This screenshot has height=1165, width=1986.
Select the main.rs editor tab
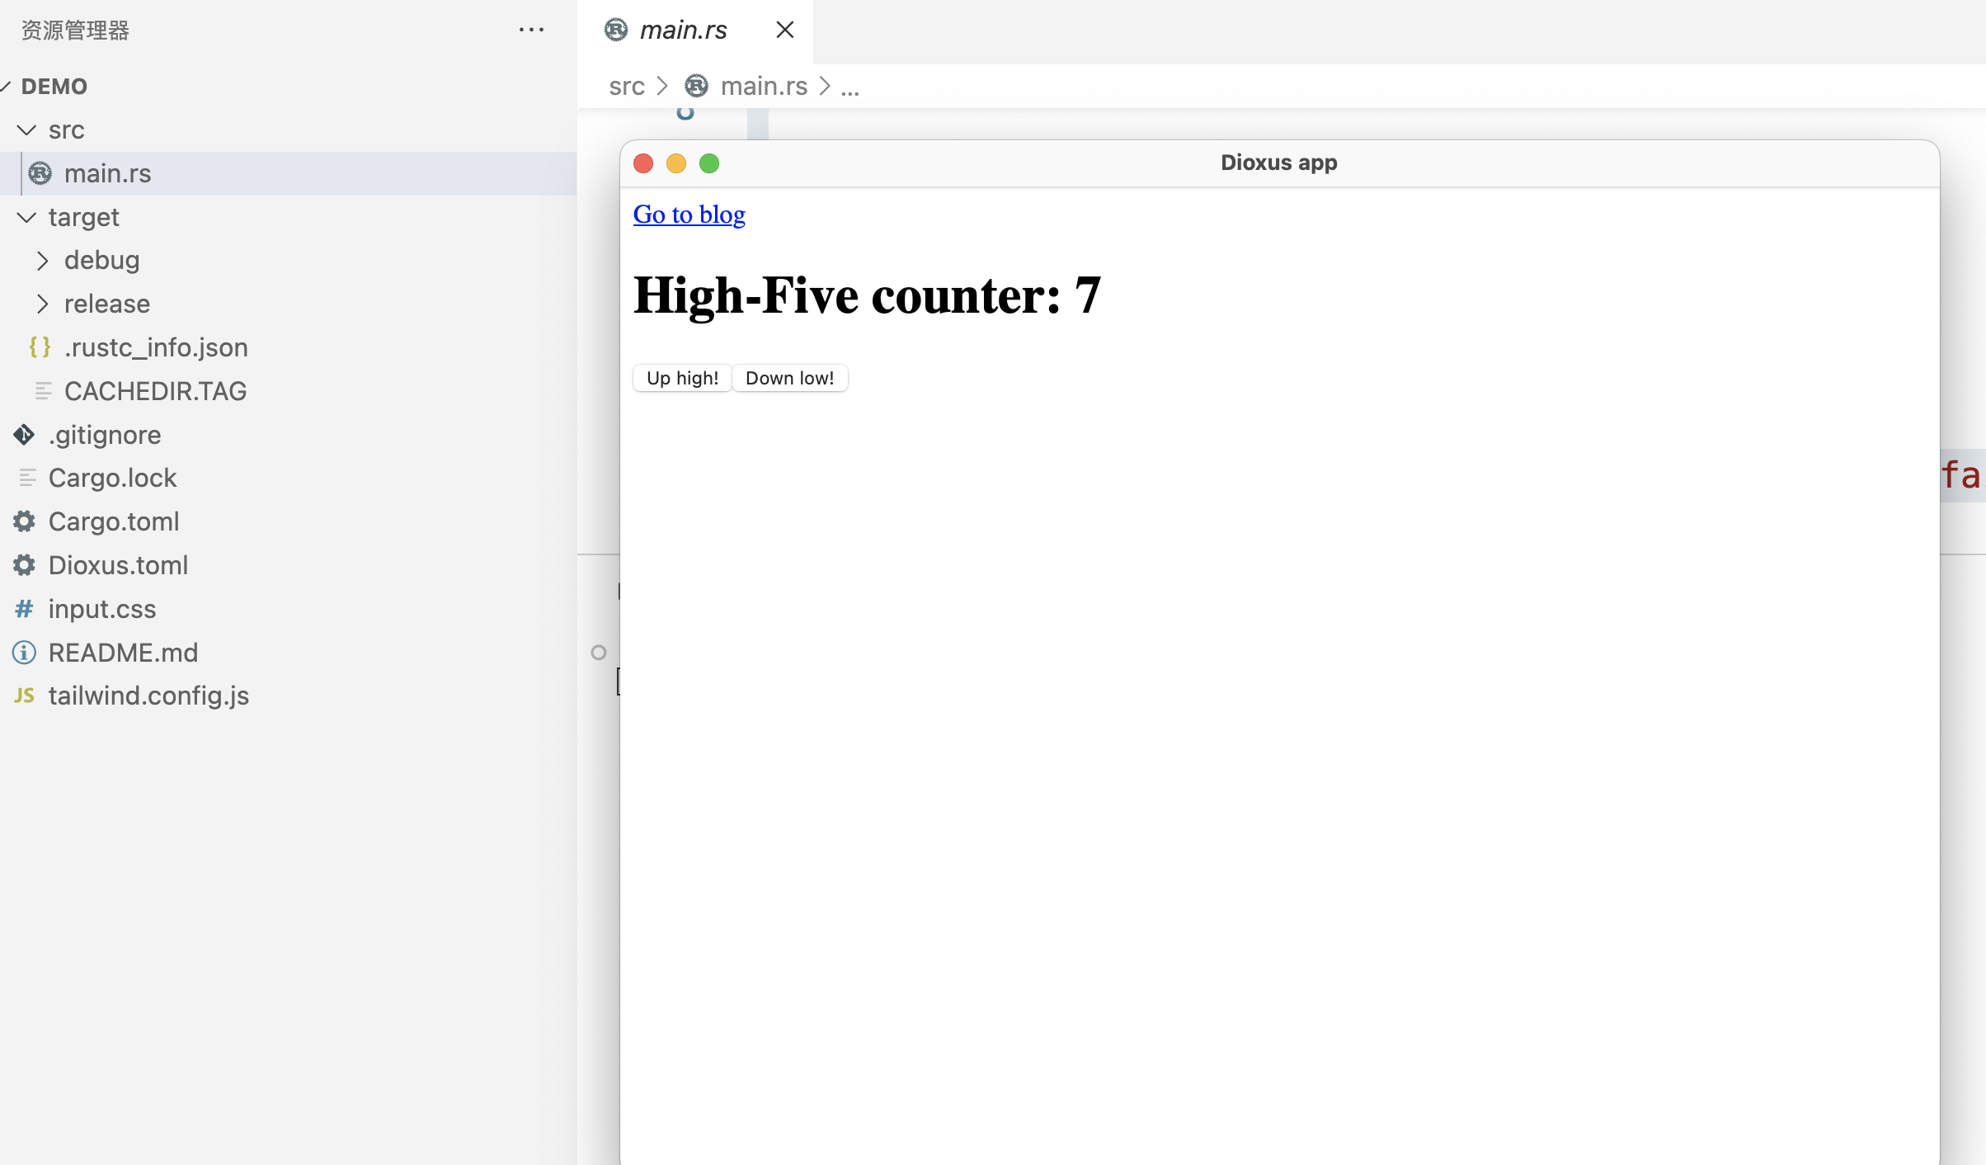pyautogui.click(x=694, y=31)
